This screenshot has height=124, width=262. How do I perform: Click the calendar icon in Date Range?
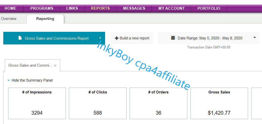click(173, 38)
